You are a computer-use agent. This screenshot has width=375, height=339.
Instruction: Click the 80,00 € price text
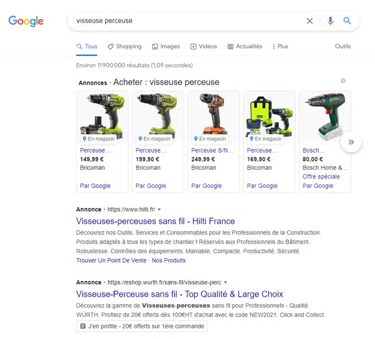[x=313, y=159]
